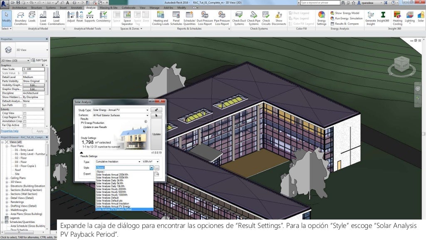Click the ViewCube in 3D view
The width and height of the screenshot is (426, 240).
[401, 64]
